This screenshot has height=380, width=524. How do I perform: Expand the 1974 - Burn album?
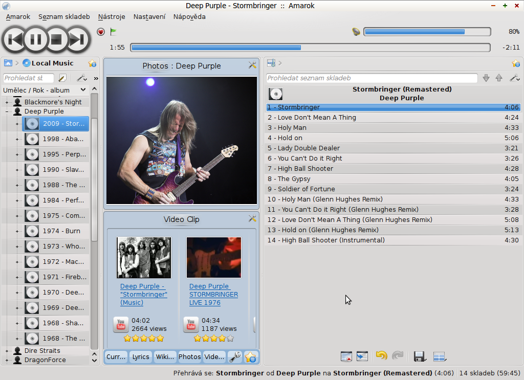[17, 231]
